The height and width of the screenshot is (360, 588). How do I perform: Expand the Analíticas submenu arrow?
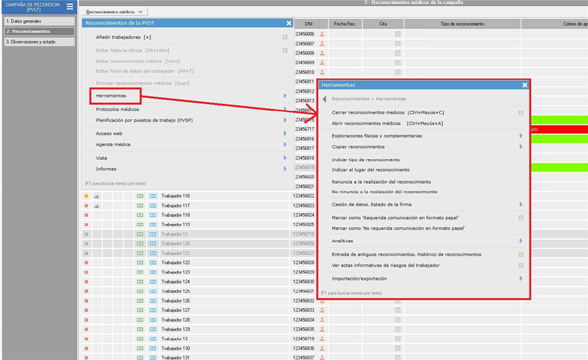tap(521, 241)
